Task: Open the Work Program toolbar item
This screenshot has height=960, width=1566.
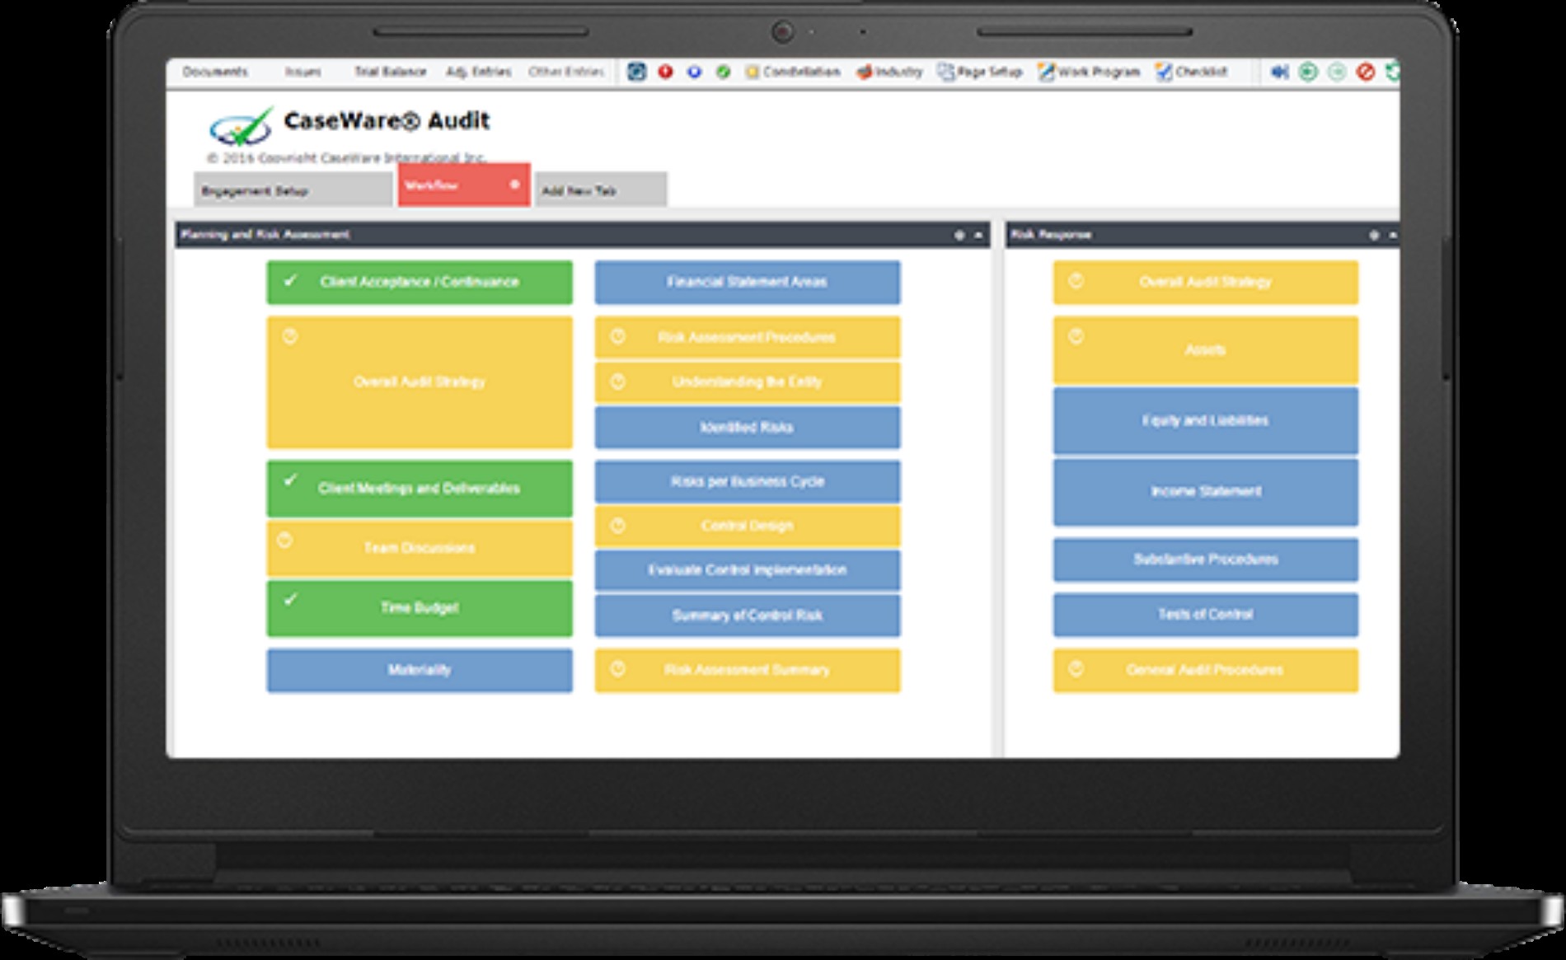Action: (1089, 72)
